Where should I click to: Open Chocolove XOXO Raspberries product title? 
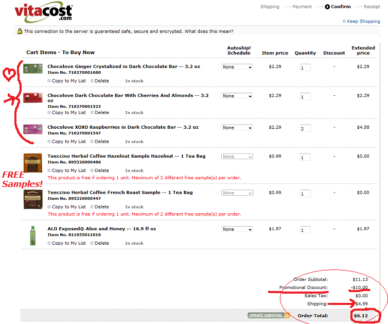coord(123,127)
